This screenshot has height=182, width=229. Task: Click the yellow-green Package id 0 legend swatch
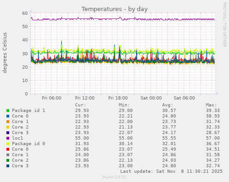pos(8,144)
